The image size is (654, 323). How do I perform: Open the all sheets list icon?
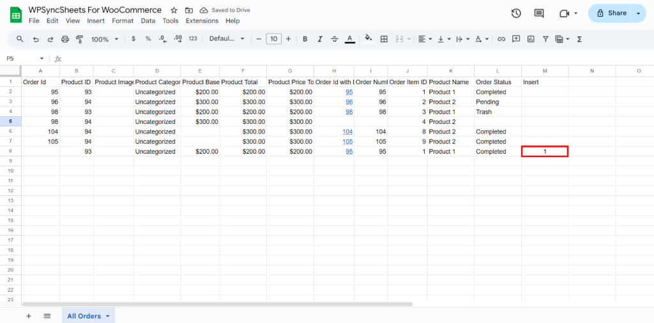click(47, 316)
